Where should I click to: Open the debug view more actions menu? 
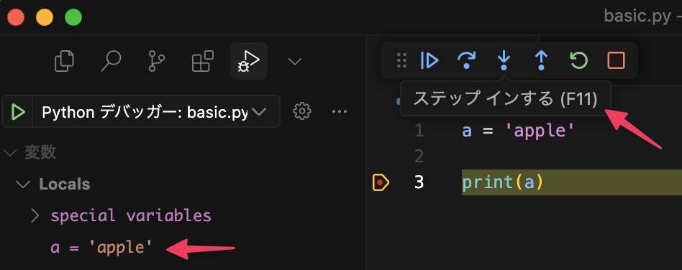(x=340, y=111)
